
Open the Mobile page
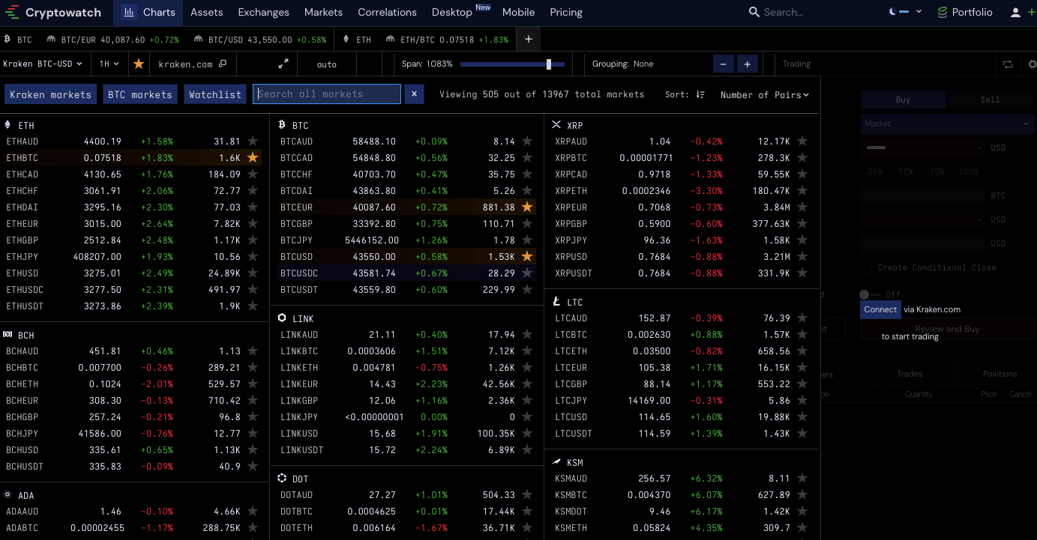coord(518,12)
